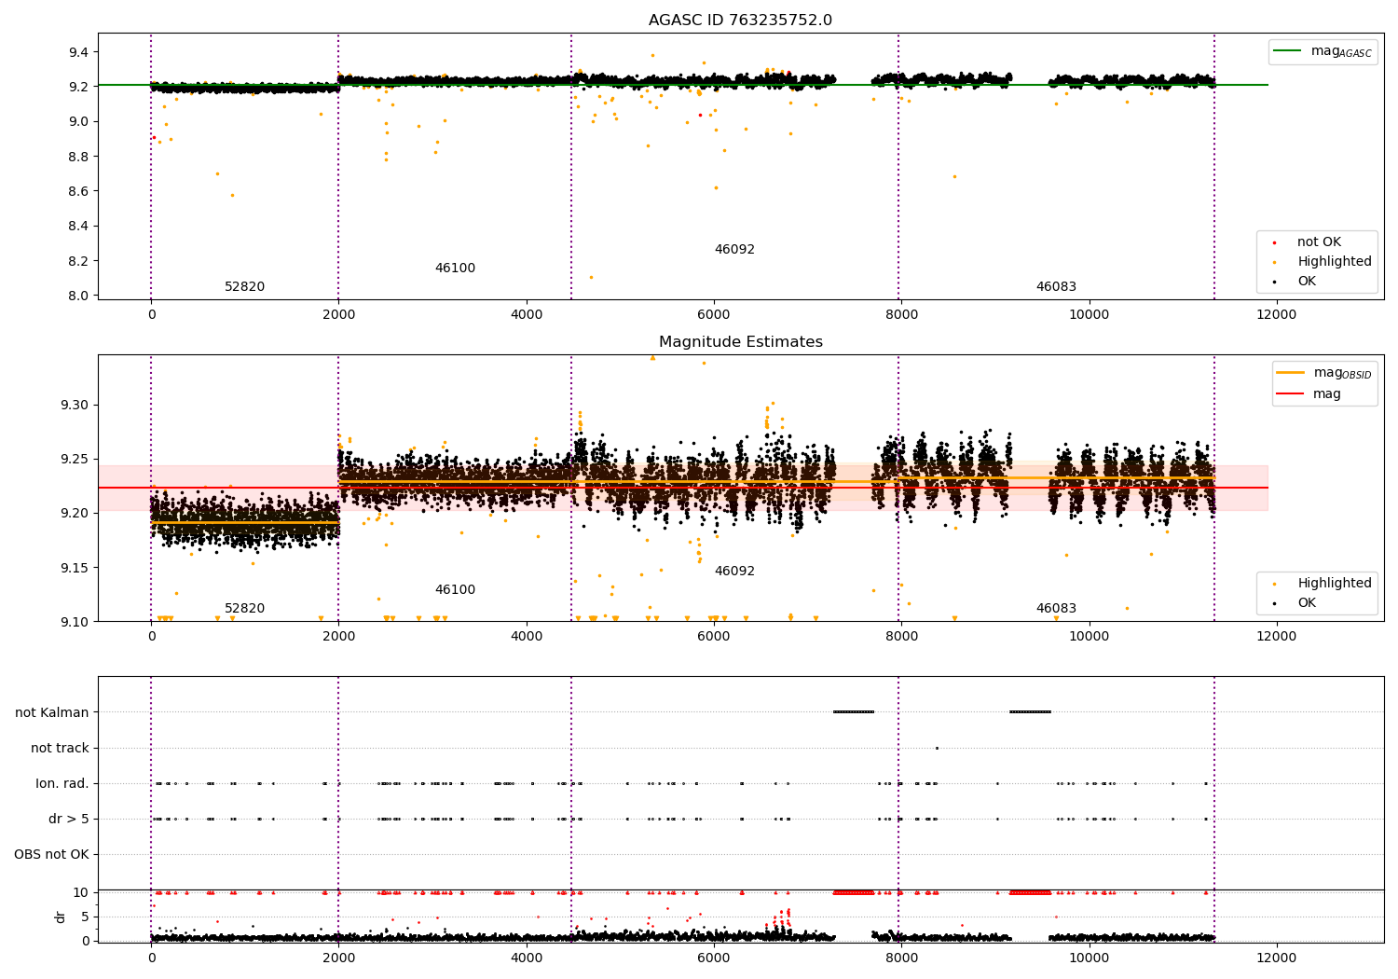Click obsid label 46092 in AGASC plot
This screenshot has height=979, width=1398.
(x=734, y=250)
